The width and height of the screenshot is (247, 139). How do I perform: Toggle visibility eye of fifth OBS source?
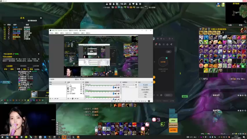pyautogui.click(x=81, y=91)
